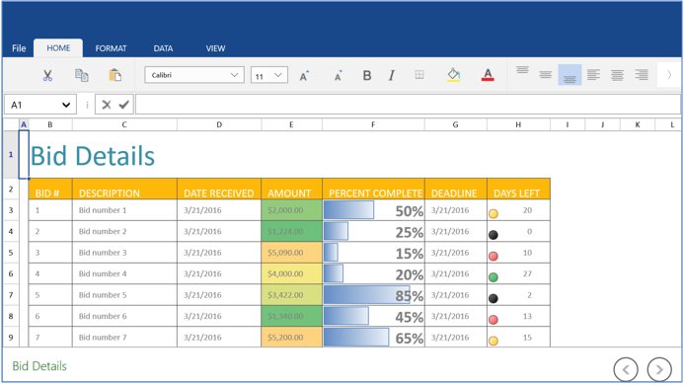Toggle the highlighted bottom align button
Image resolution: width=684 pixels, height=385 pixels.
570,75
